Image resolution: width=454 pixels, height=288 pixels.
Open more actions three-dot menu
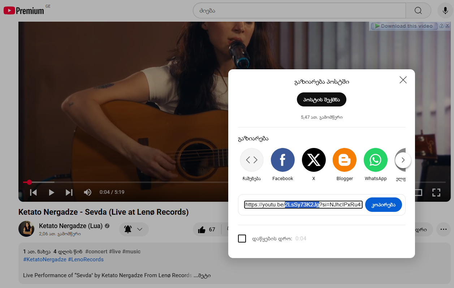click(444, 229)
